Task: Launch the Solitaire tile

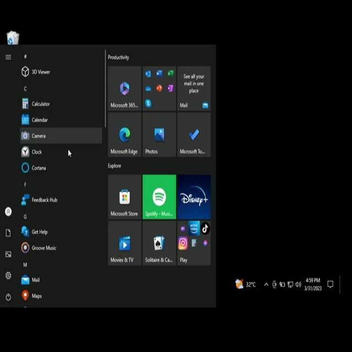Action: [159, 243]
